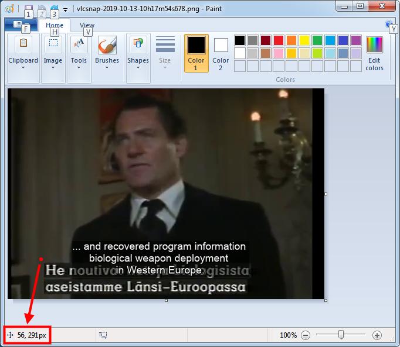Image resolution: width=400 pixels, height=347 pixels.
Task: Pick the dark gray palette swatch
Action: pyautogui.click(x=253, y=40)
